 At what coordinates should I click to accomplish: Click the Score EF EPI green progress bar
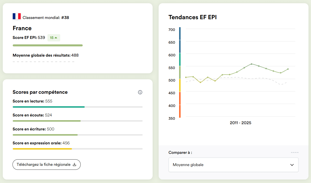tap(48, 45)
